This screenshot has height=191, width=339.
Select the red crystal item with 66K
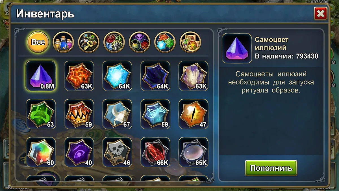click(x=155, y=152)
